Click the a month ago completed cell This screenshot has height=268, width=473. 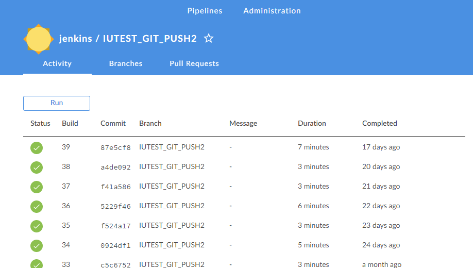382,264
